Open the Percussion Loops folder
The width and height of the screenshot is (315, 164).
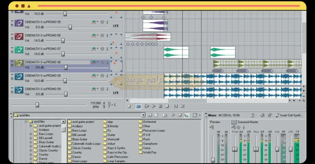click(x=152, y=130)
